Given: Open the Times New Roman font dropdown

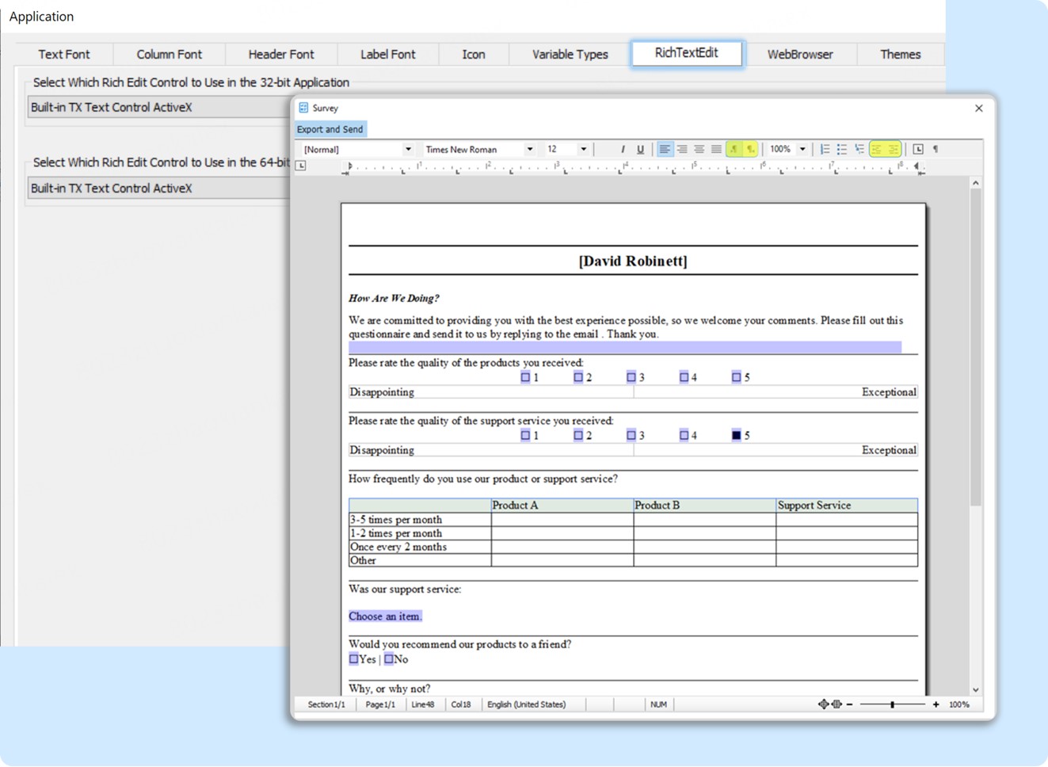Looking at the screenshot, I should (530, 149).
